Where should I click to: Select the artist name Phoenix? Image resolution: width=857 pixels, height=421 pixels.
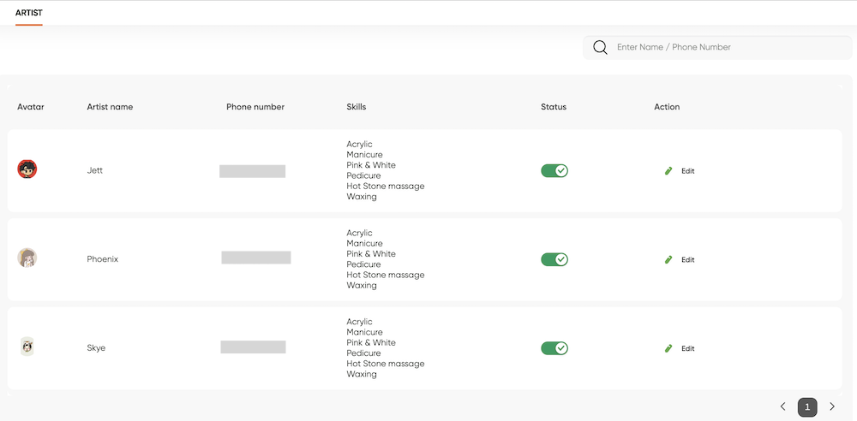pyautogui.click(x=102, y=259)
